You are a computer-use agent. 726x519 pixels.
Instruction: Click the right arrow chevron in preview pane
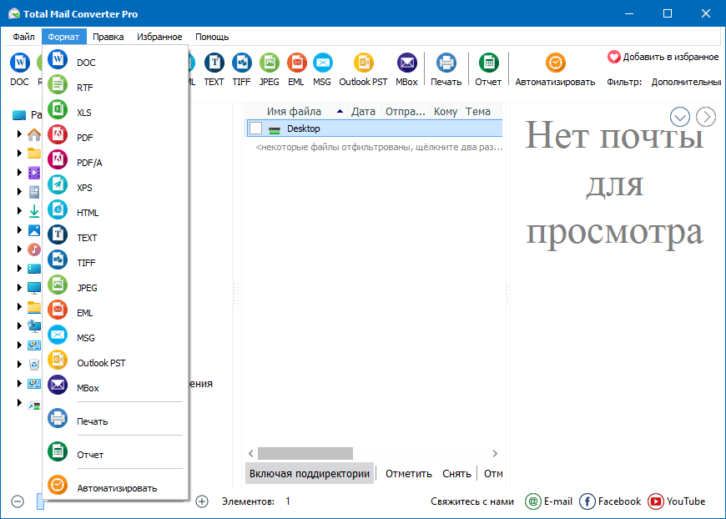[x=706, y=117]
